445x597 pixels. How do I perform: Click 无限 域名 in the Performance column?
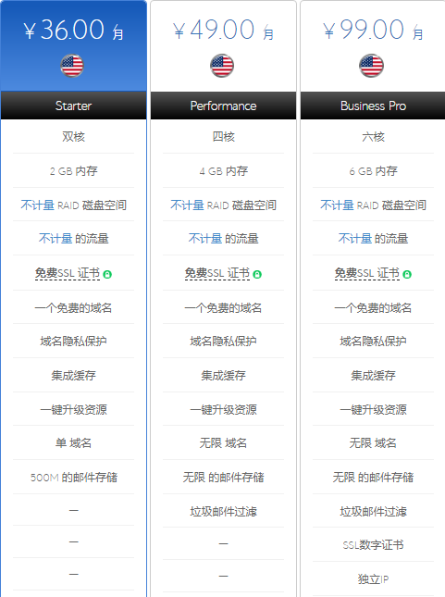223,443
